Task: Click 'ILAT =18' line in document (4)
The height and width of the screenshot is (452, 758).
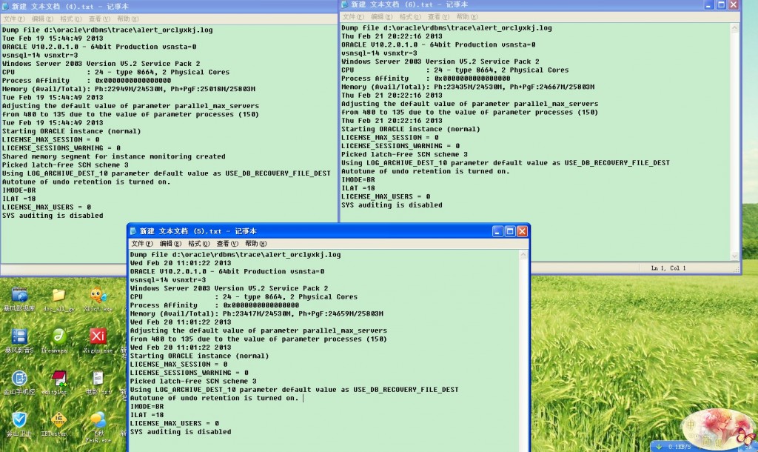Action: 19,199
